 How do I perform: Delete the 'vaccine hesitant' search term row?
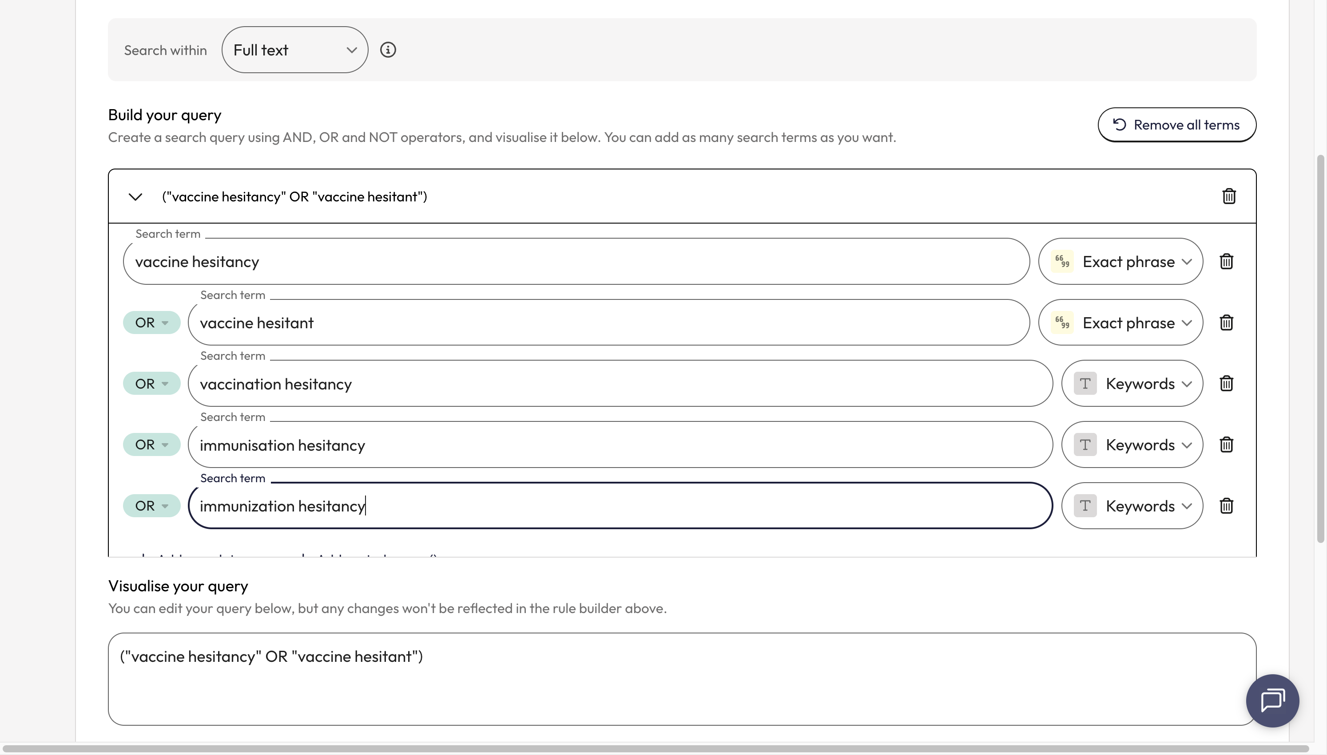pos(1226,322)
